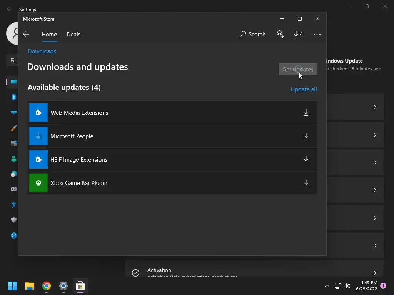Open the Activation settings row
This screenshot has width=394, height=295.
tap(255, 269)
